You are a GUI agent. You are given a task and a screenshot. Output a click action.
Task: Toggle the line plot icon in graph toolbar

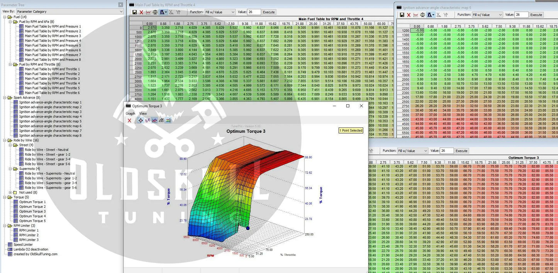[148, 120]
